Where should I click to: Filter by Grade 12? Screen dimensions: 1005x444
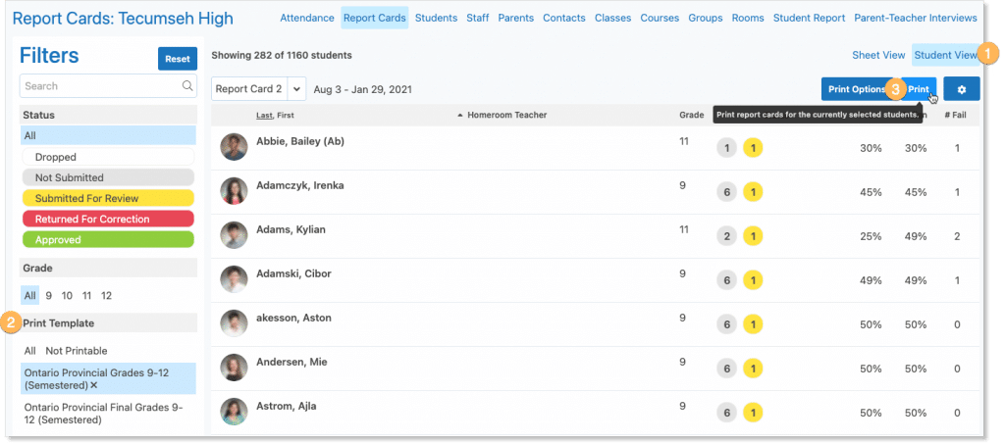[106, 296]
